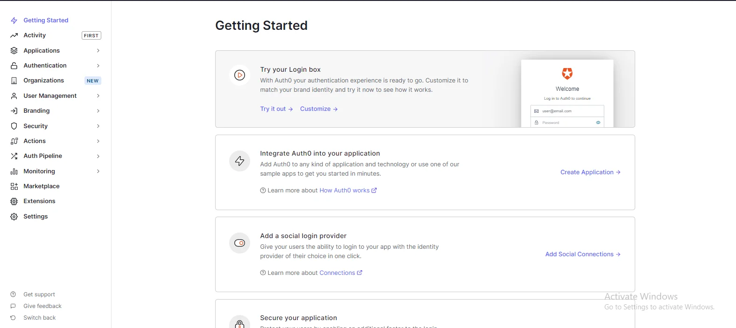Click the Activity trend-line icon
The height and width of the screenshot is (328, 736).
pos(14,35)
